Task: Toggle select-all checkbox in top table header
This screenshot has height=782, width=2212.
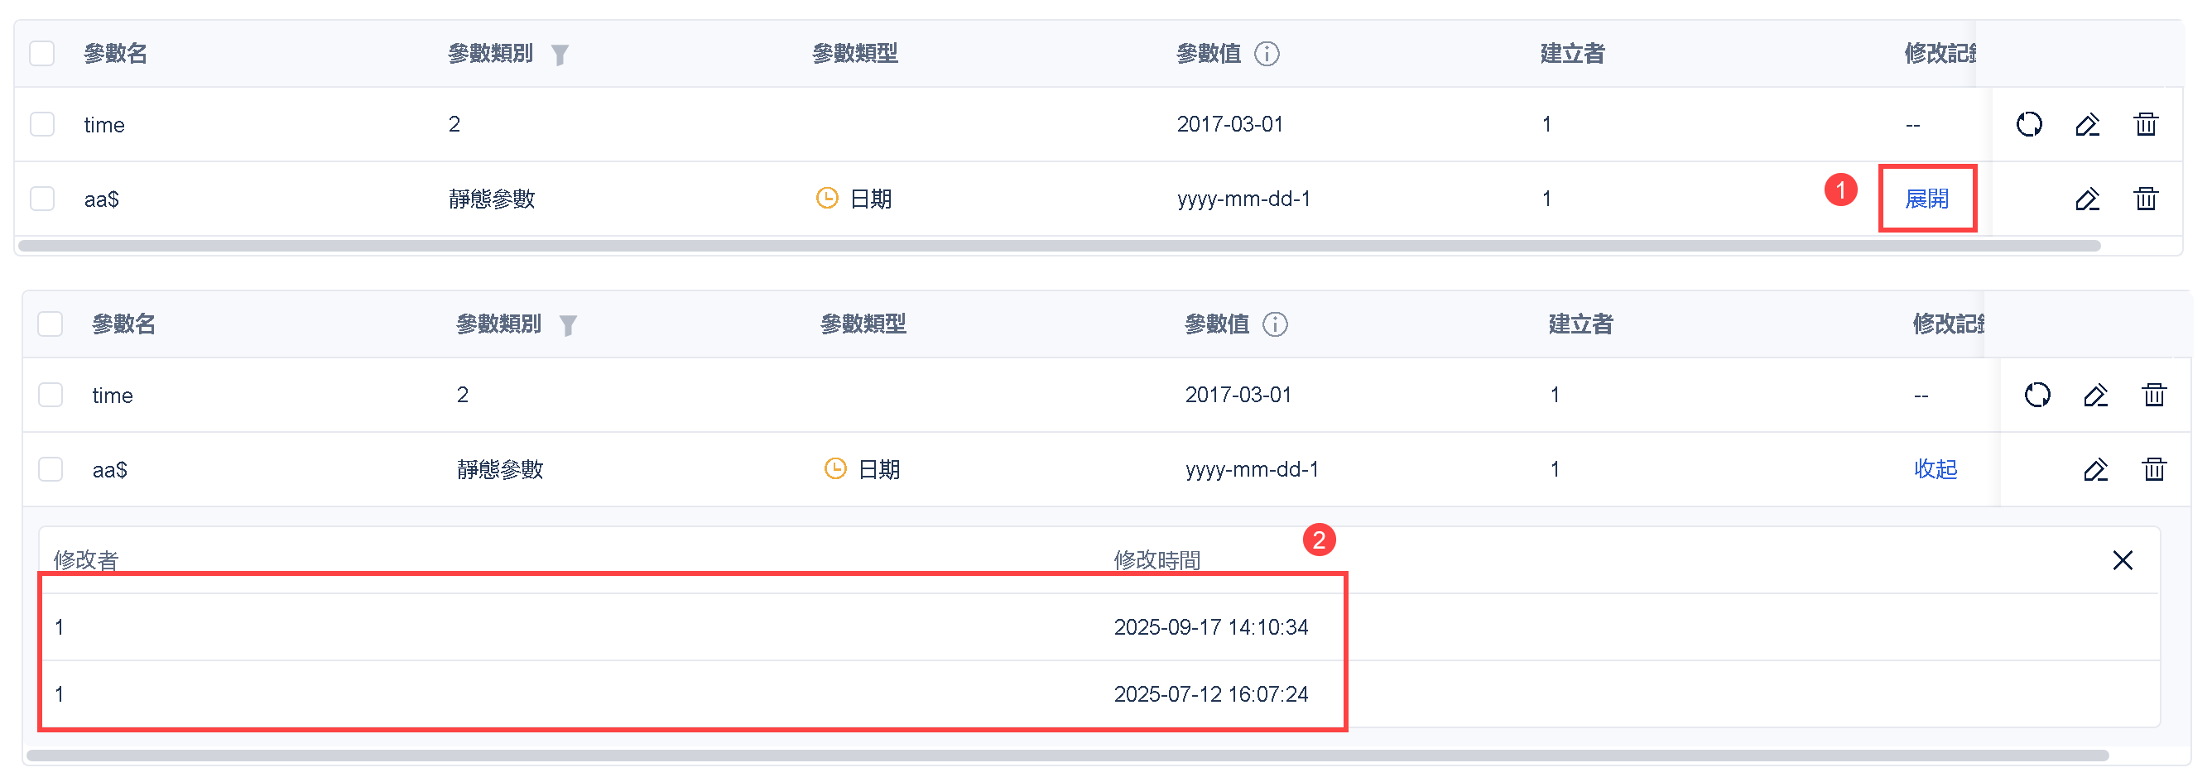Action: pyautogui.click(x=42, y=54)
